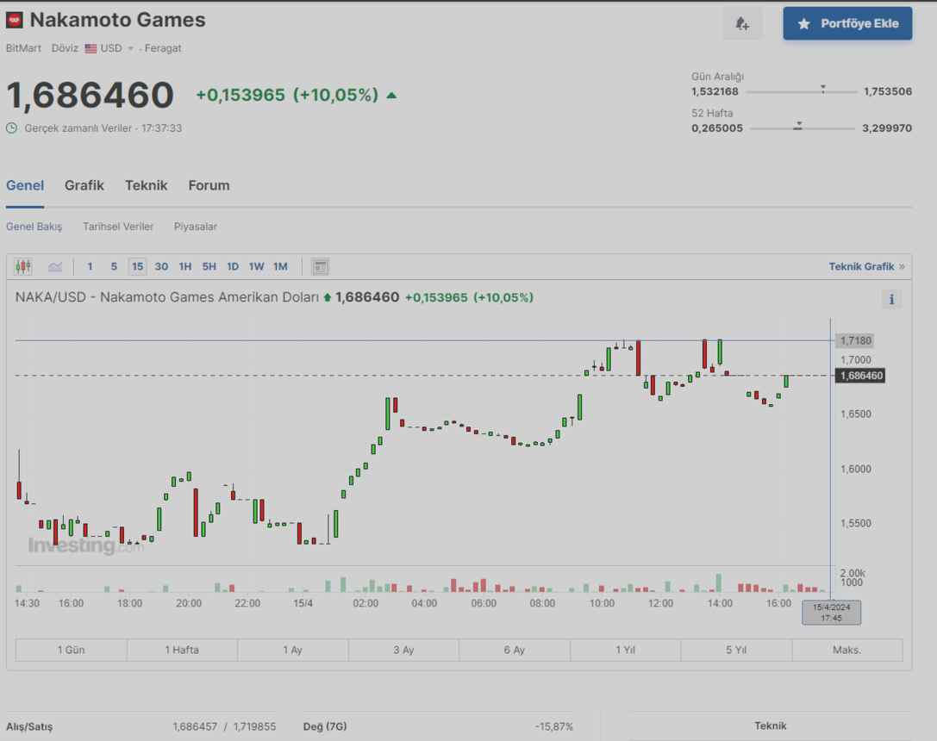Open the USD currency dropdown
This screenshot has width=937, height=741.
[109, 48]
